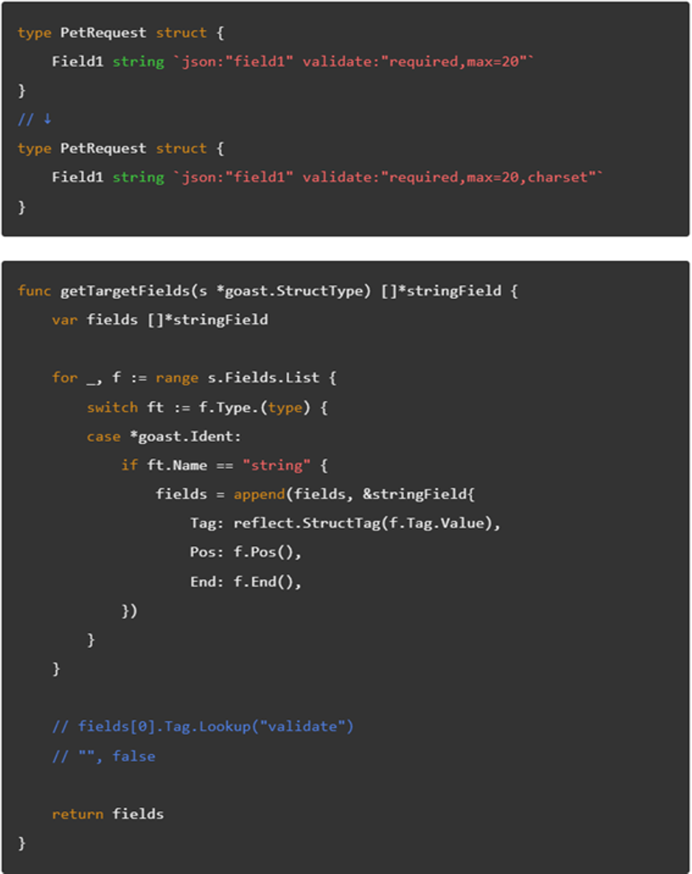Click the charset value in the validate tag

(557, 177)
